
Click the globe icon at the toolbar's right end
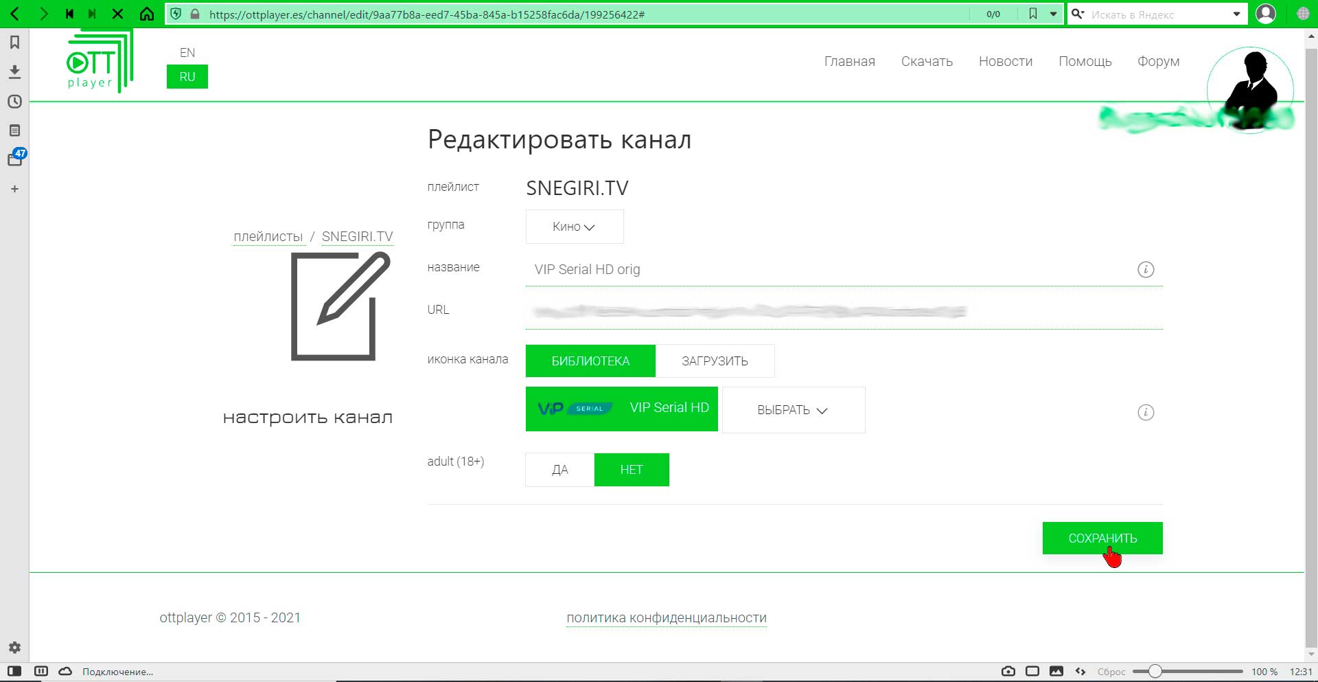pos(1303,14)
